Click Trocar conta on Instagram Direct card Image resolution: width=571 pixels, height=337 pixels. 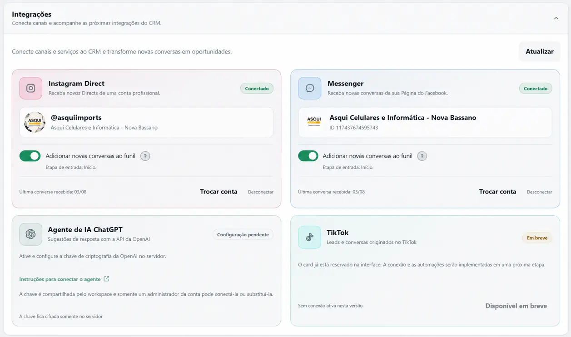pyautogui.click(x=219, y=192)
